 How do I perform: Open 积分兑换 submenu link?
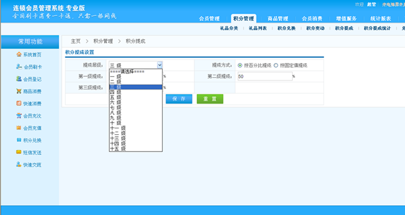point(286,28)
